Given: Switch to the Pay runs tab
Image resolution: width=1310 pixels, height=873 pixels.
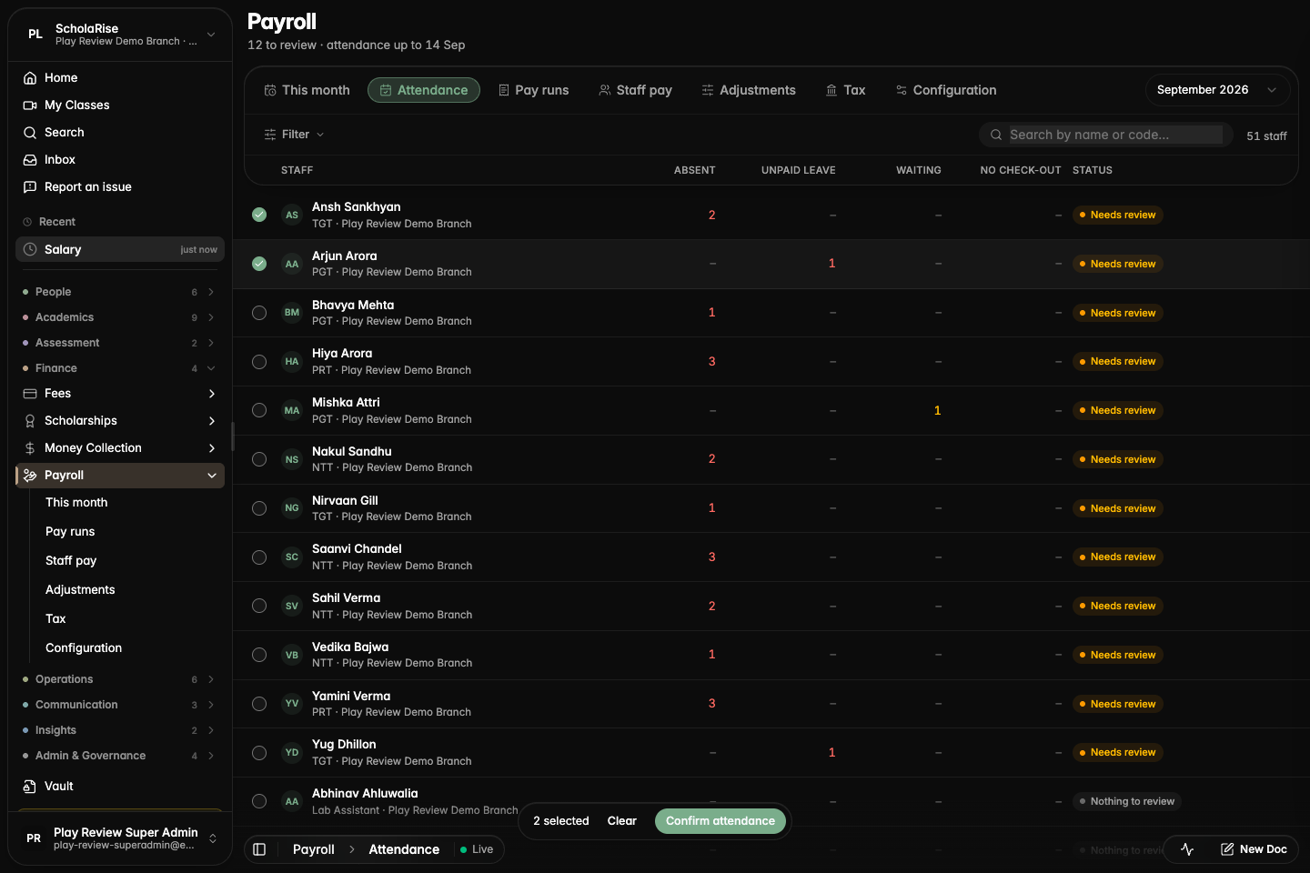Looking at the screenshot, I should click(533, 90).
